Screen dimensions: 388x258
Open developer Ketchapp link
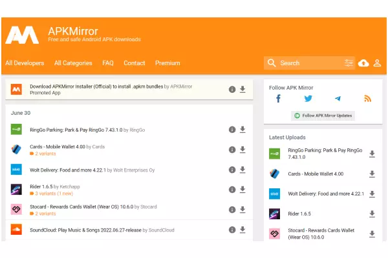coord(70,186)
